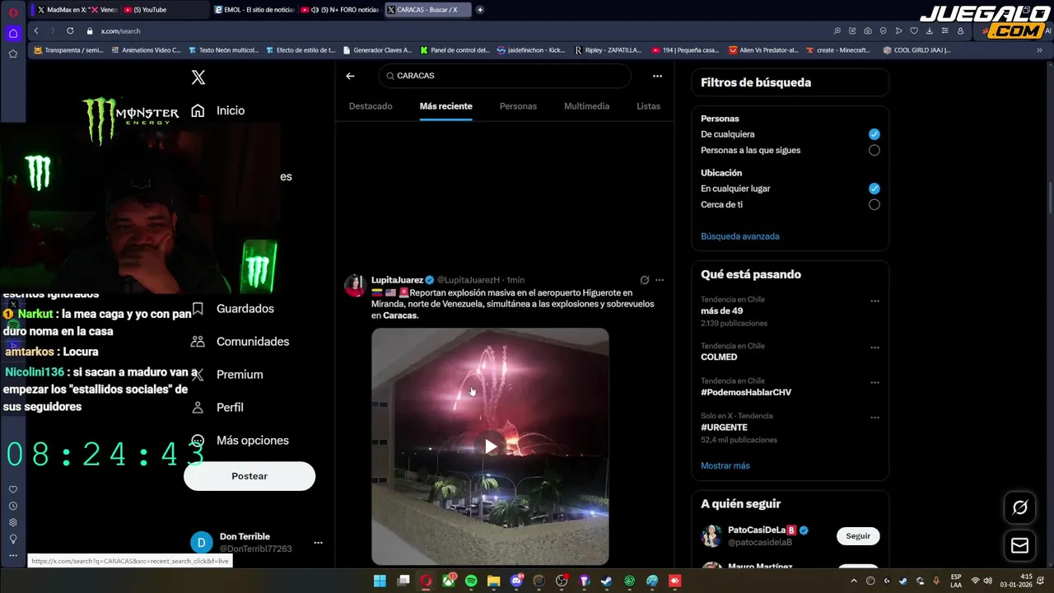Open the #URGENTE trend
1054x593 pixels.
725,427
